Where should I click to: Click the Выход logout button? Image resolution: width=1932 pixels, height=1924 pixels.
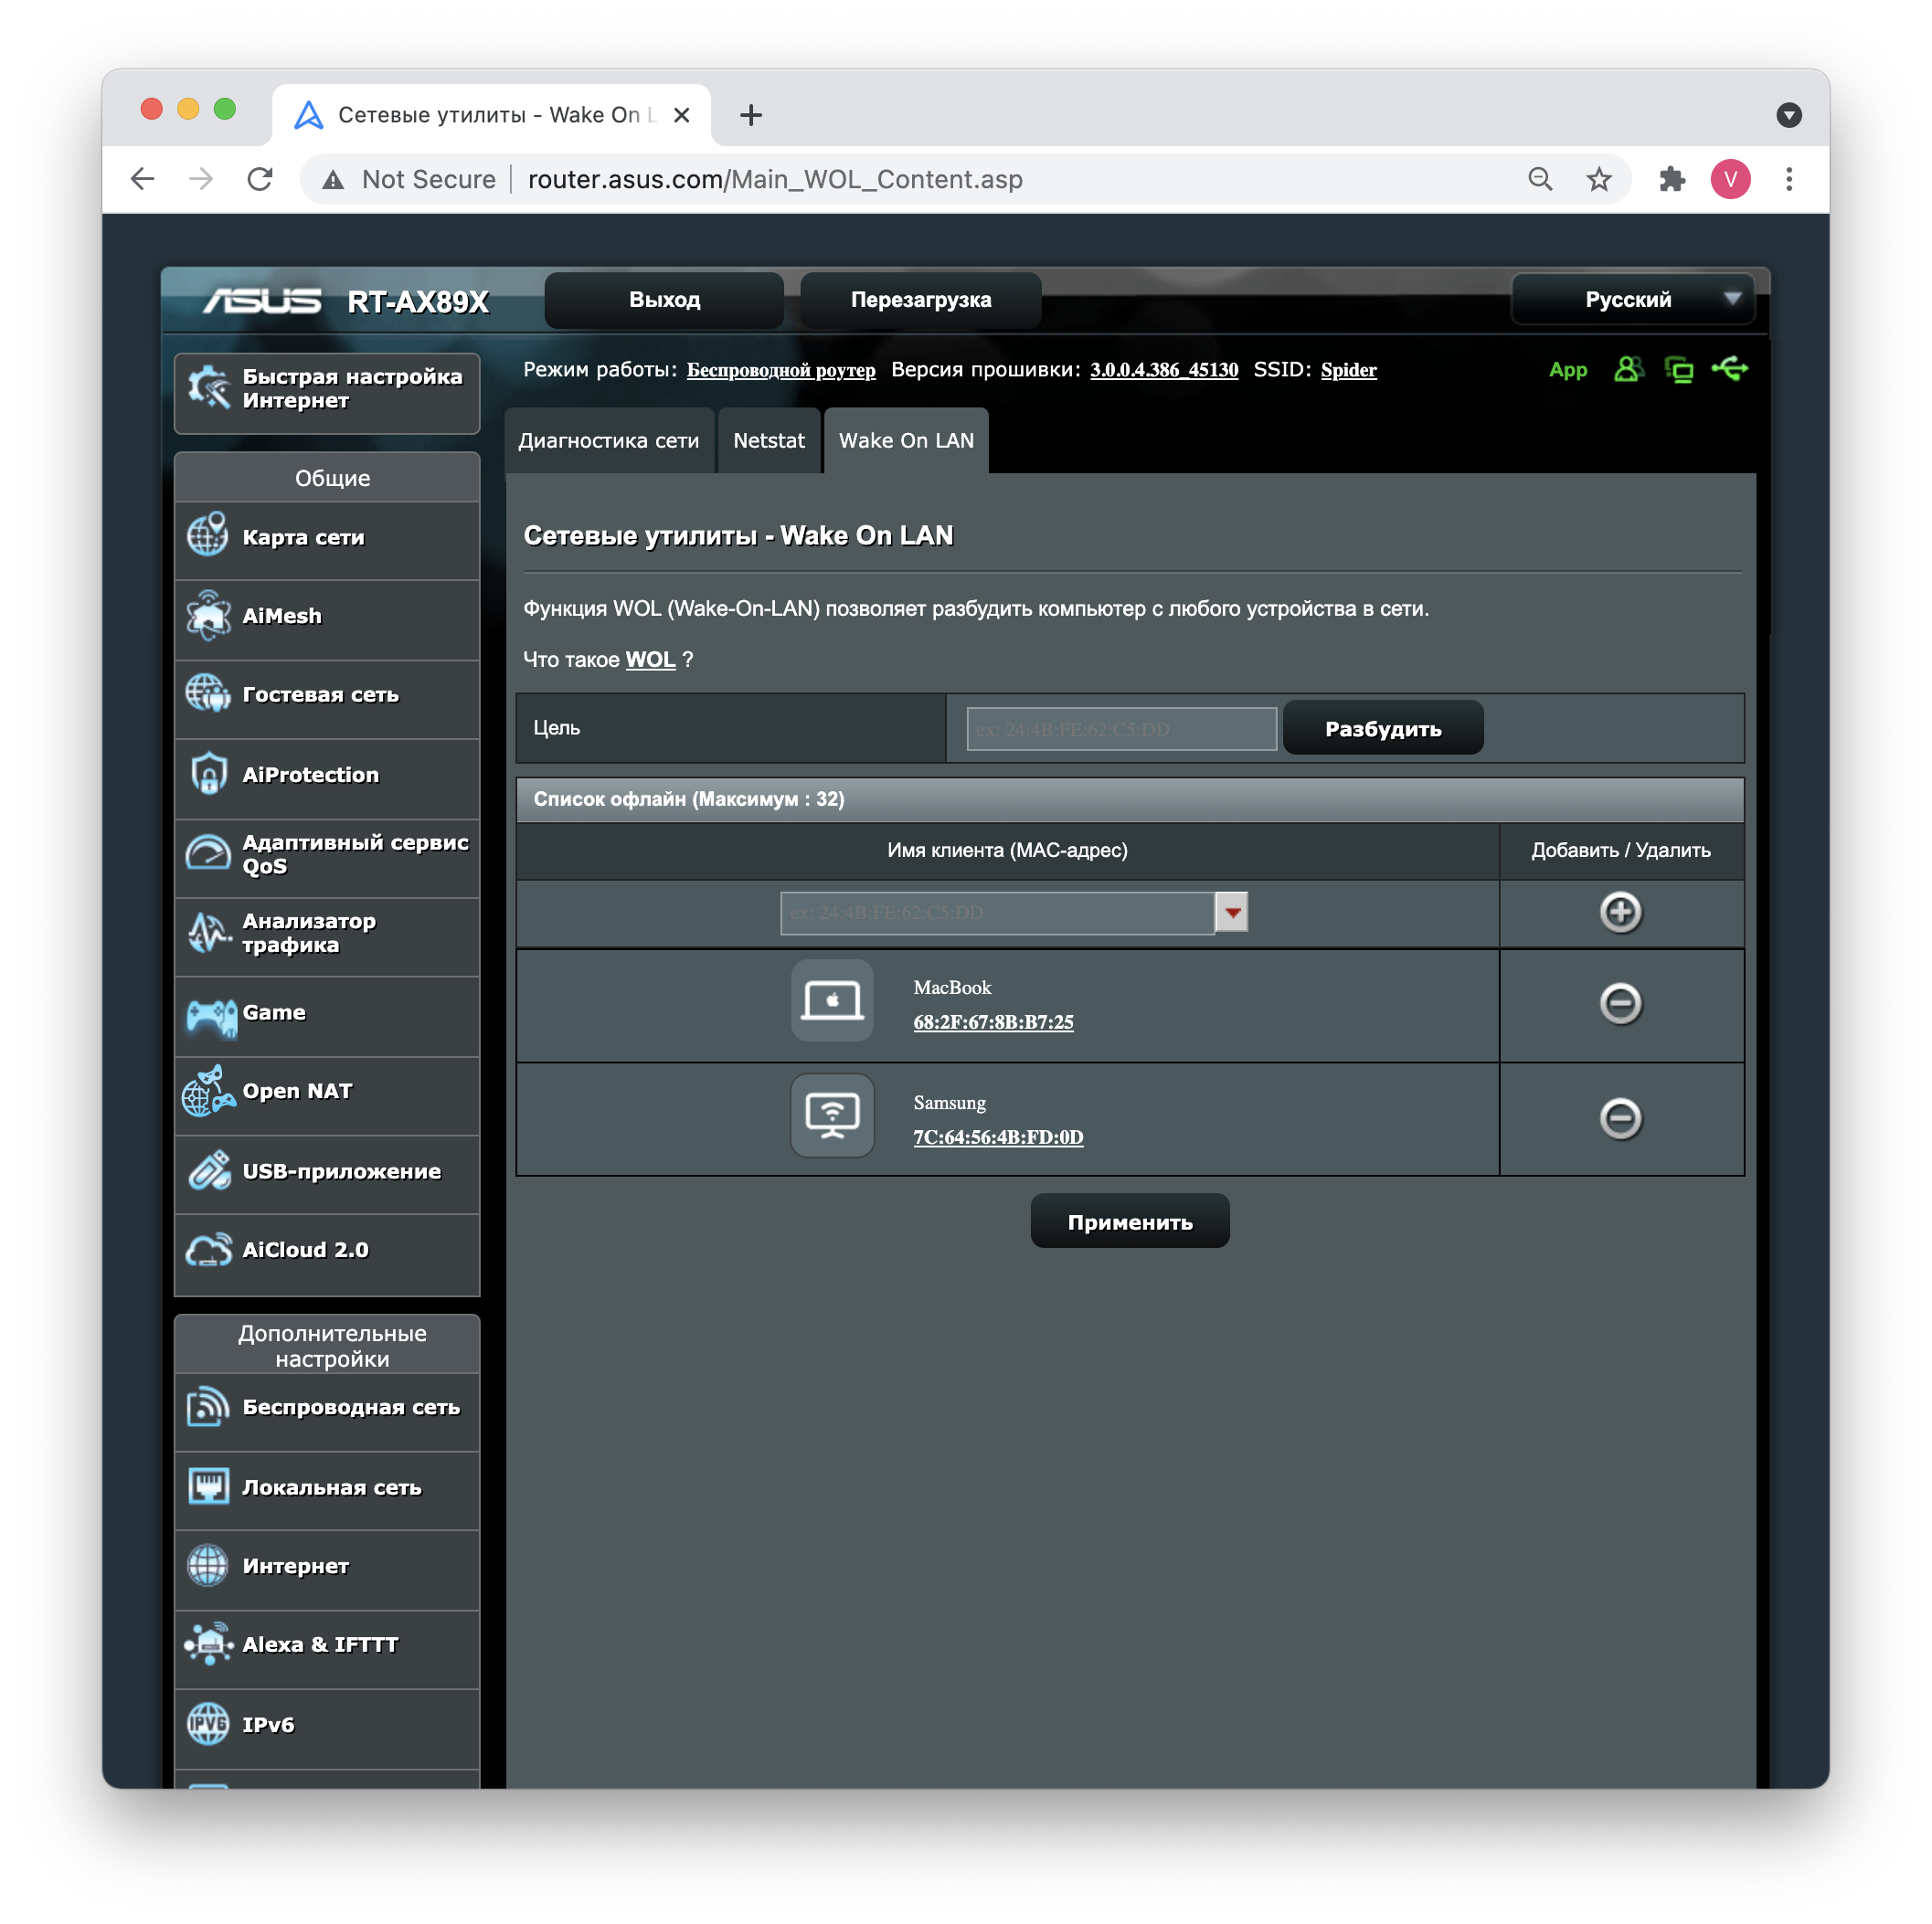point(665,300)
